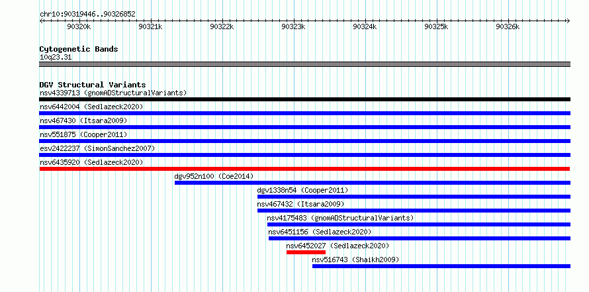Open the nsv6435920 (Sedlazeck2020) label
The height and width of the screenshot is (292, 589).
(x=91, y=162)
